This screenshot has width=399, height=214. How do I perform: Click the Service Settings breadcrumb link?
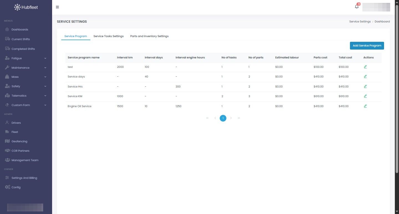(360, 22)
